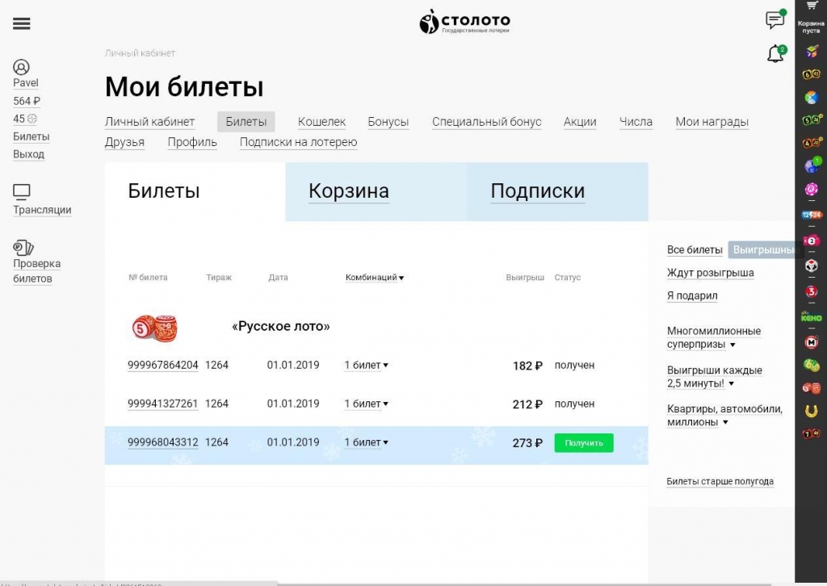Expand 1 билет for ticket 999941327261
827x586 pixels.
point(366,404)
